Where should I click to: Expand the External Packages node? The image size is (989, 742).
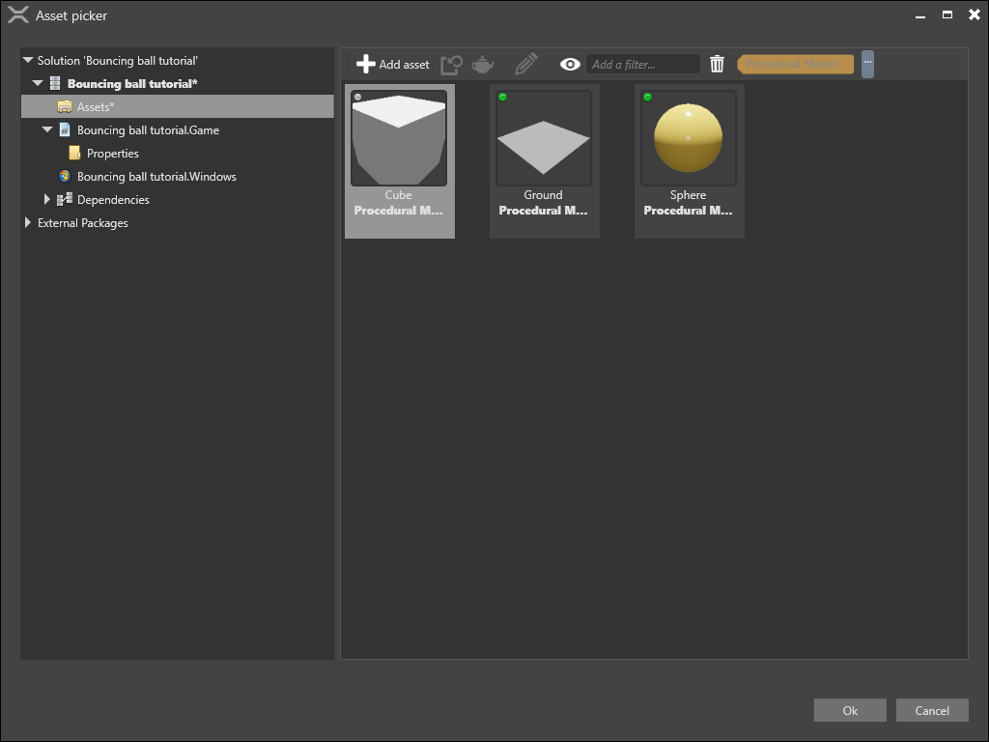click(x=28, y=223)
